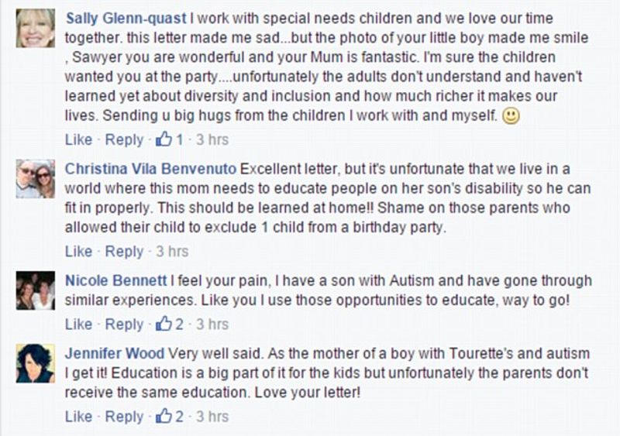Image resolution: width=620 pixels, height=436 pixels.
Task: Reply to Christina Vila Benvenuto's comment
Action: 124,252
